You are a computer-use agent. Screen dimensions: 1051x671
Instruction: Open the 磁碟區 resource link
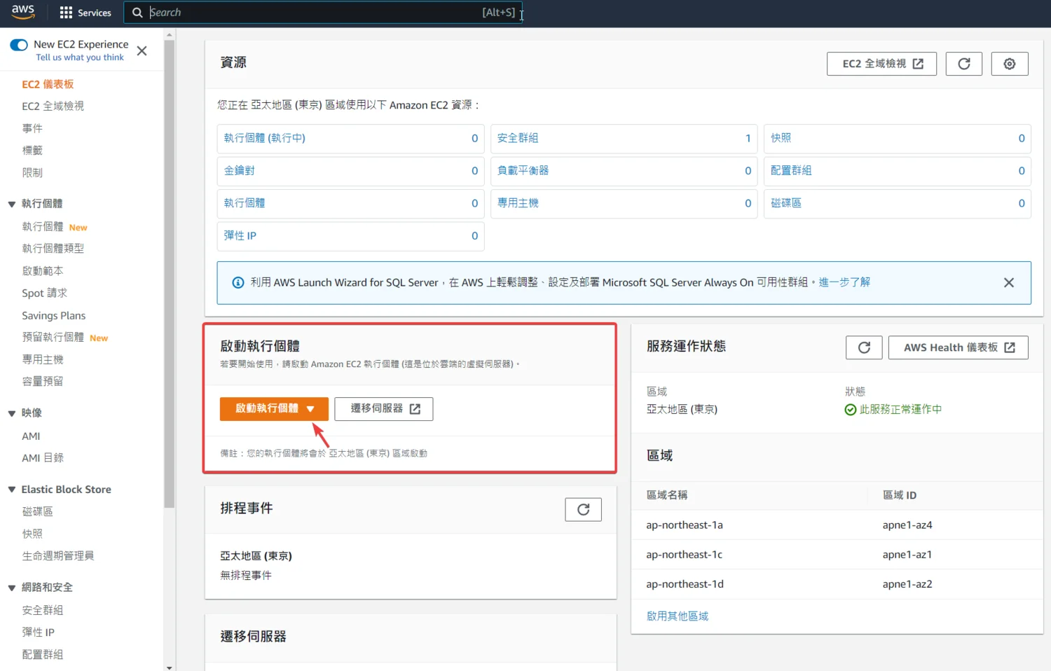pyautogui.click(x=786, y=203)
